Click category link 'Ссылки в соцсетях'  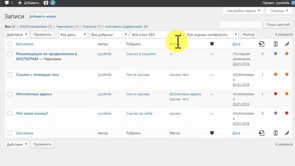141,54
